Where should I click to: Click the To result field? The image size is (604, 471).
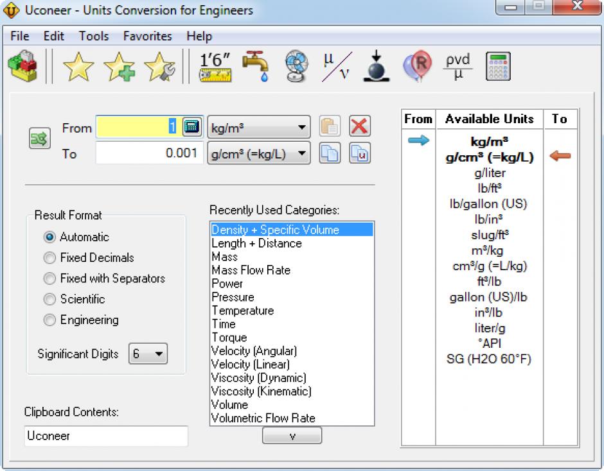pyautogui.click(x=150, y=153)
